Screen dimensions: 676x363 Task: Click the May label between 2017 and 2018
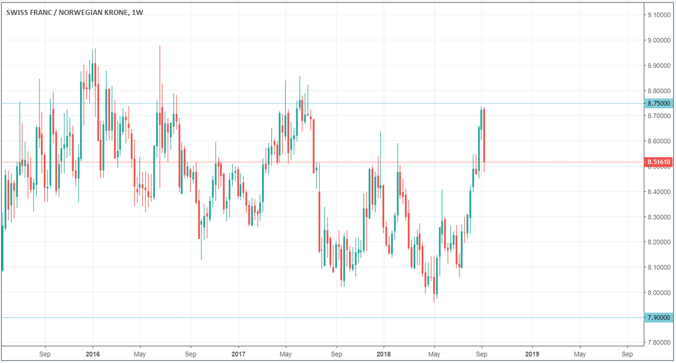tap(286, 354)
